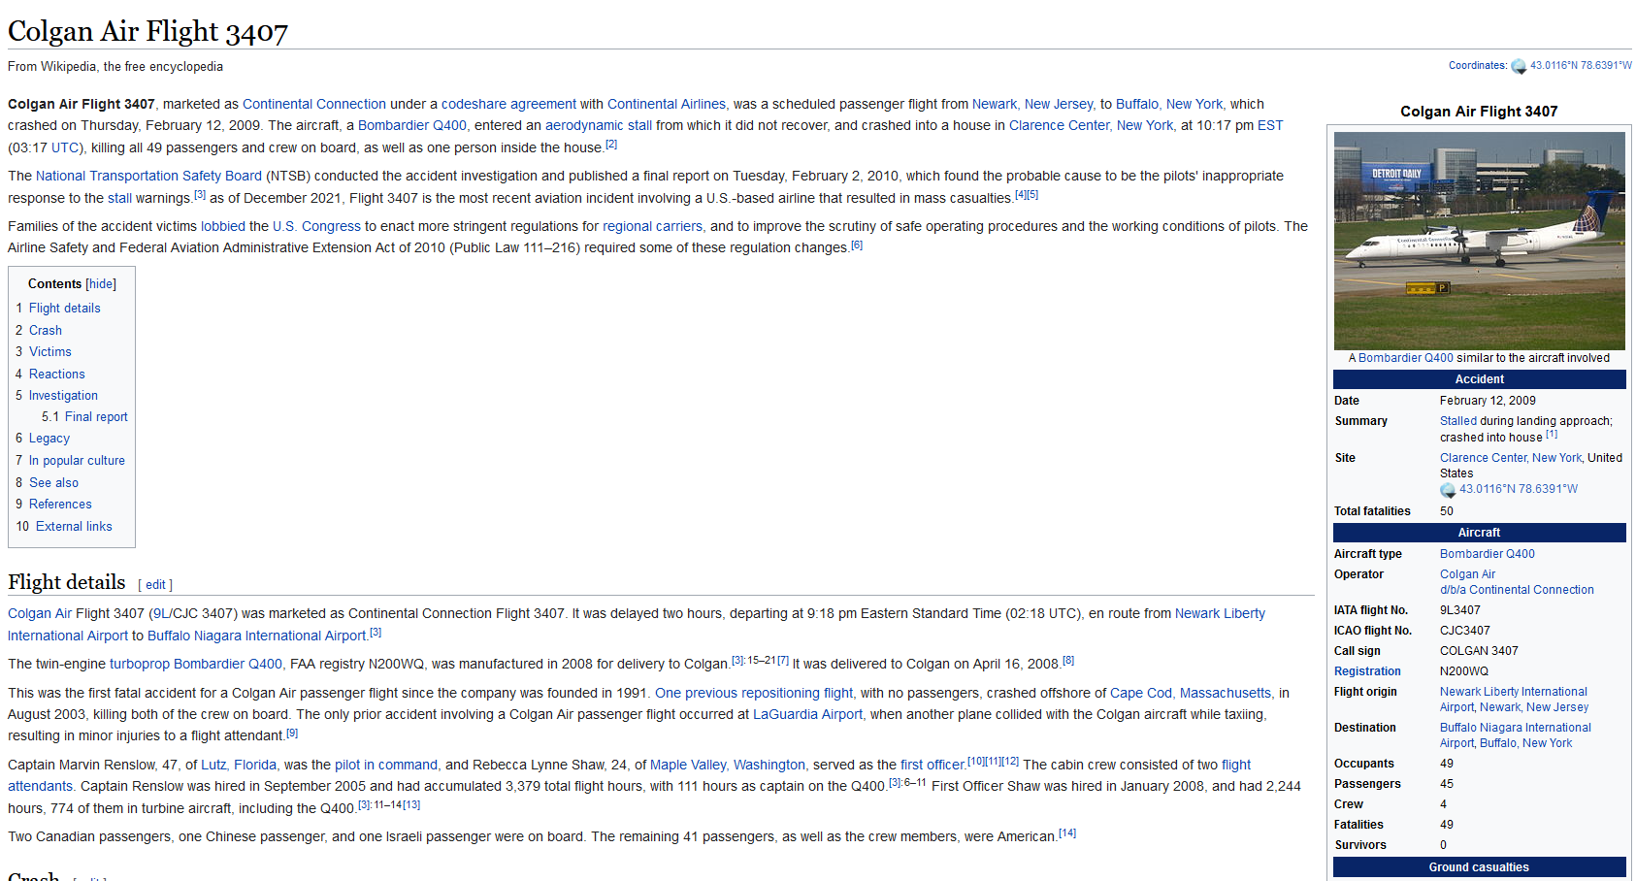The width and height of the screenshot is (1636, 881).
Task: Click 'February 12, 2009' date value in infobox
Action: coord(1488,401)
